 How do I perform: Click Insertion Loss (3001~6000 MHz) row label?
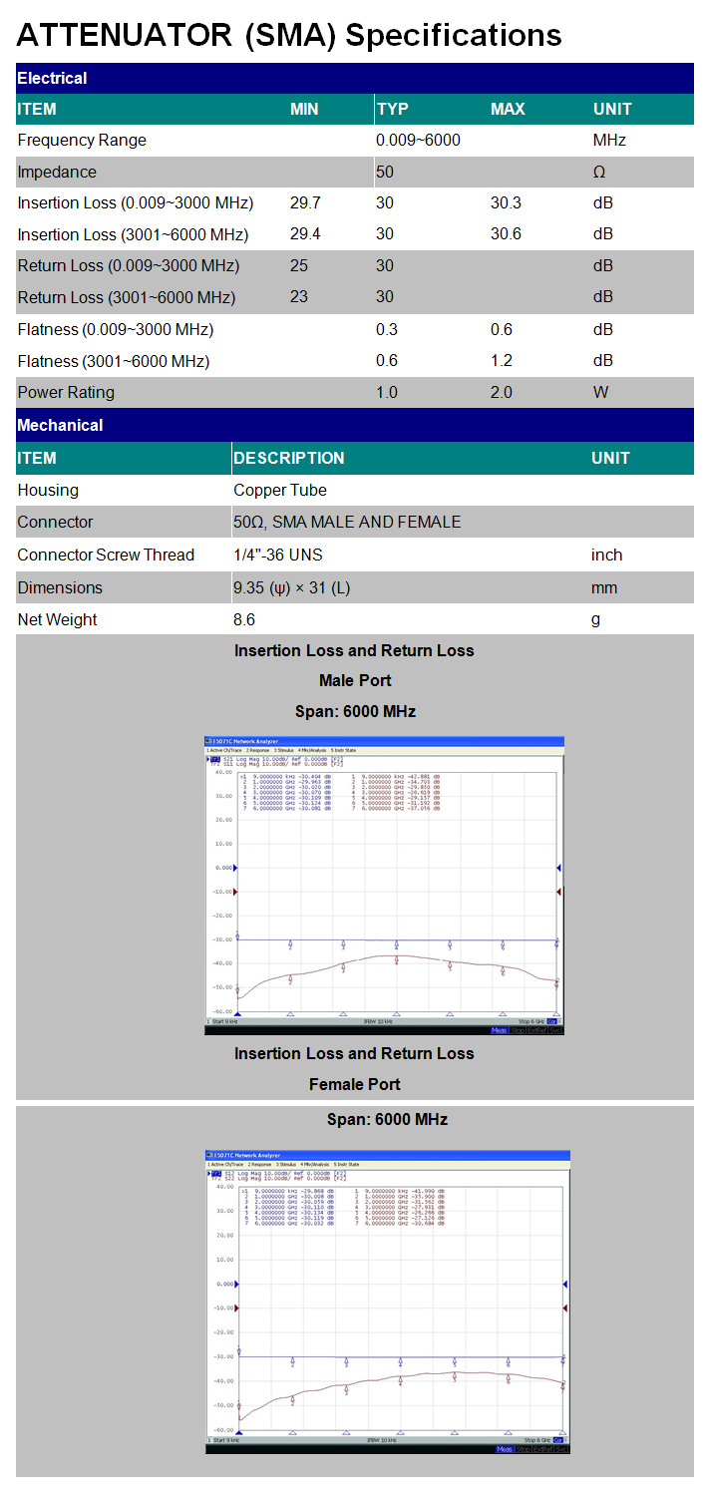[133, 234]
